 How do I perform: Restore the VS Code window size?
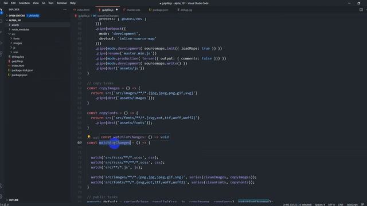tap(358, 3)
